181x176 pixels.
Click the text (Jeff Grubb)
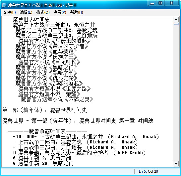[x=129, y=153]
